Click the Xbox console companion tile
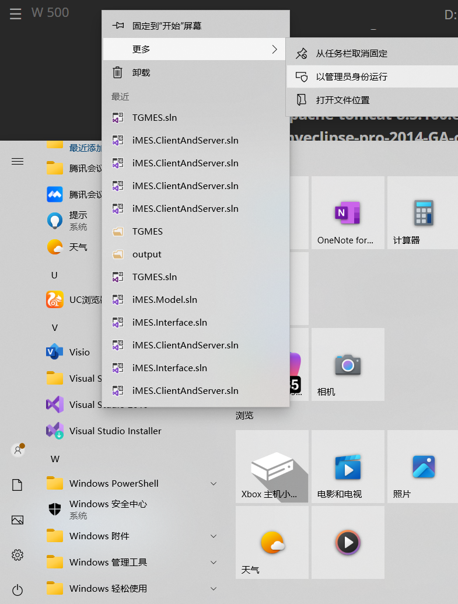458x604 pixels. coord(272,466)
